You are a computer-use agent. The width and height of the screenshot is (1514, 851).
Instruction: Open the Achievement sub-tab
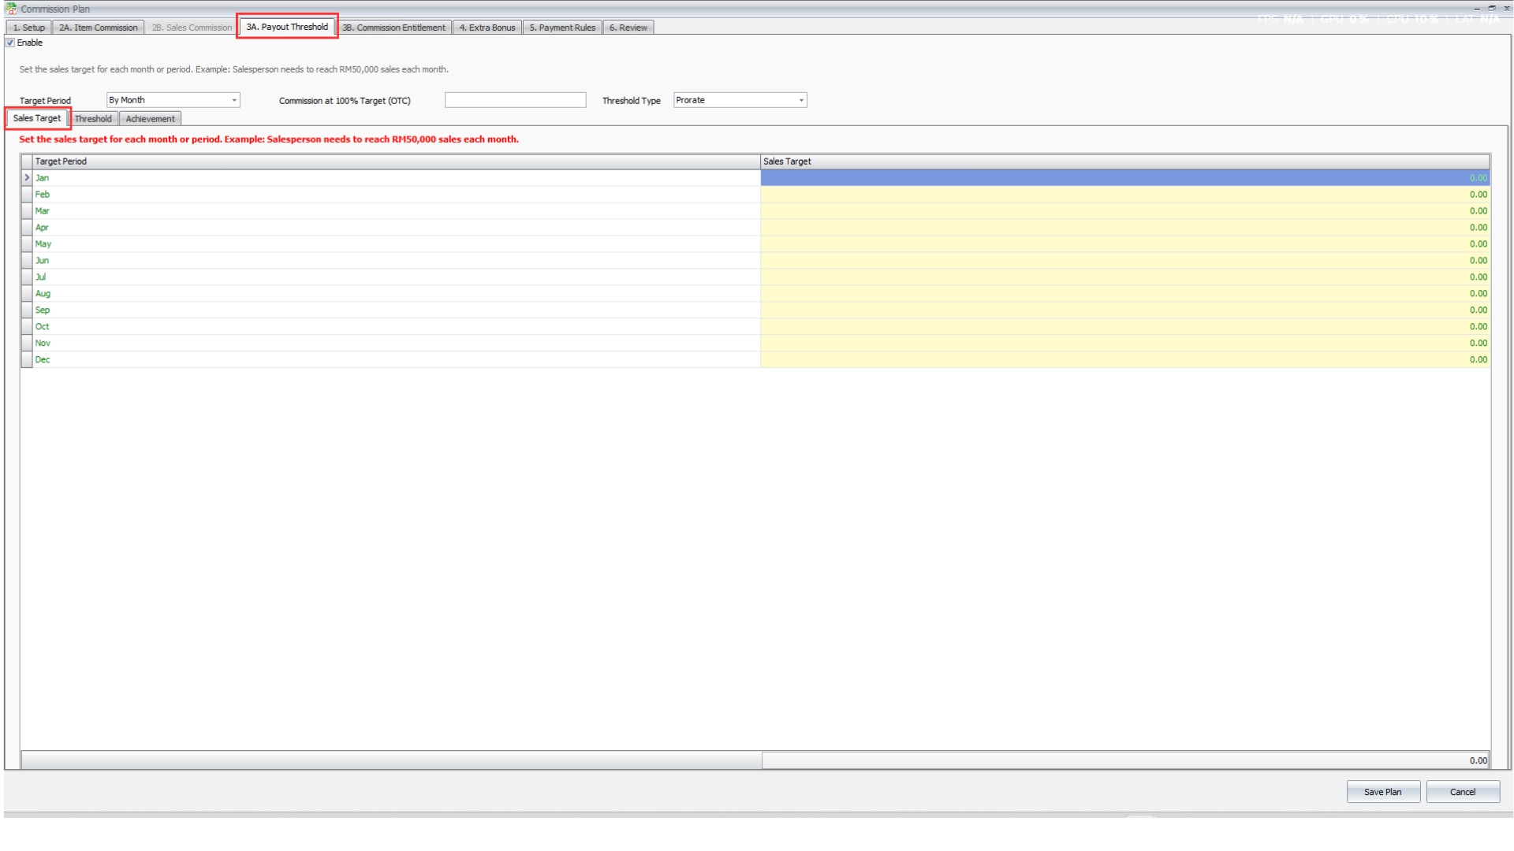click(x=150, y=119)
